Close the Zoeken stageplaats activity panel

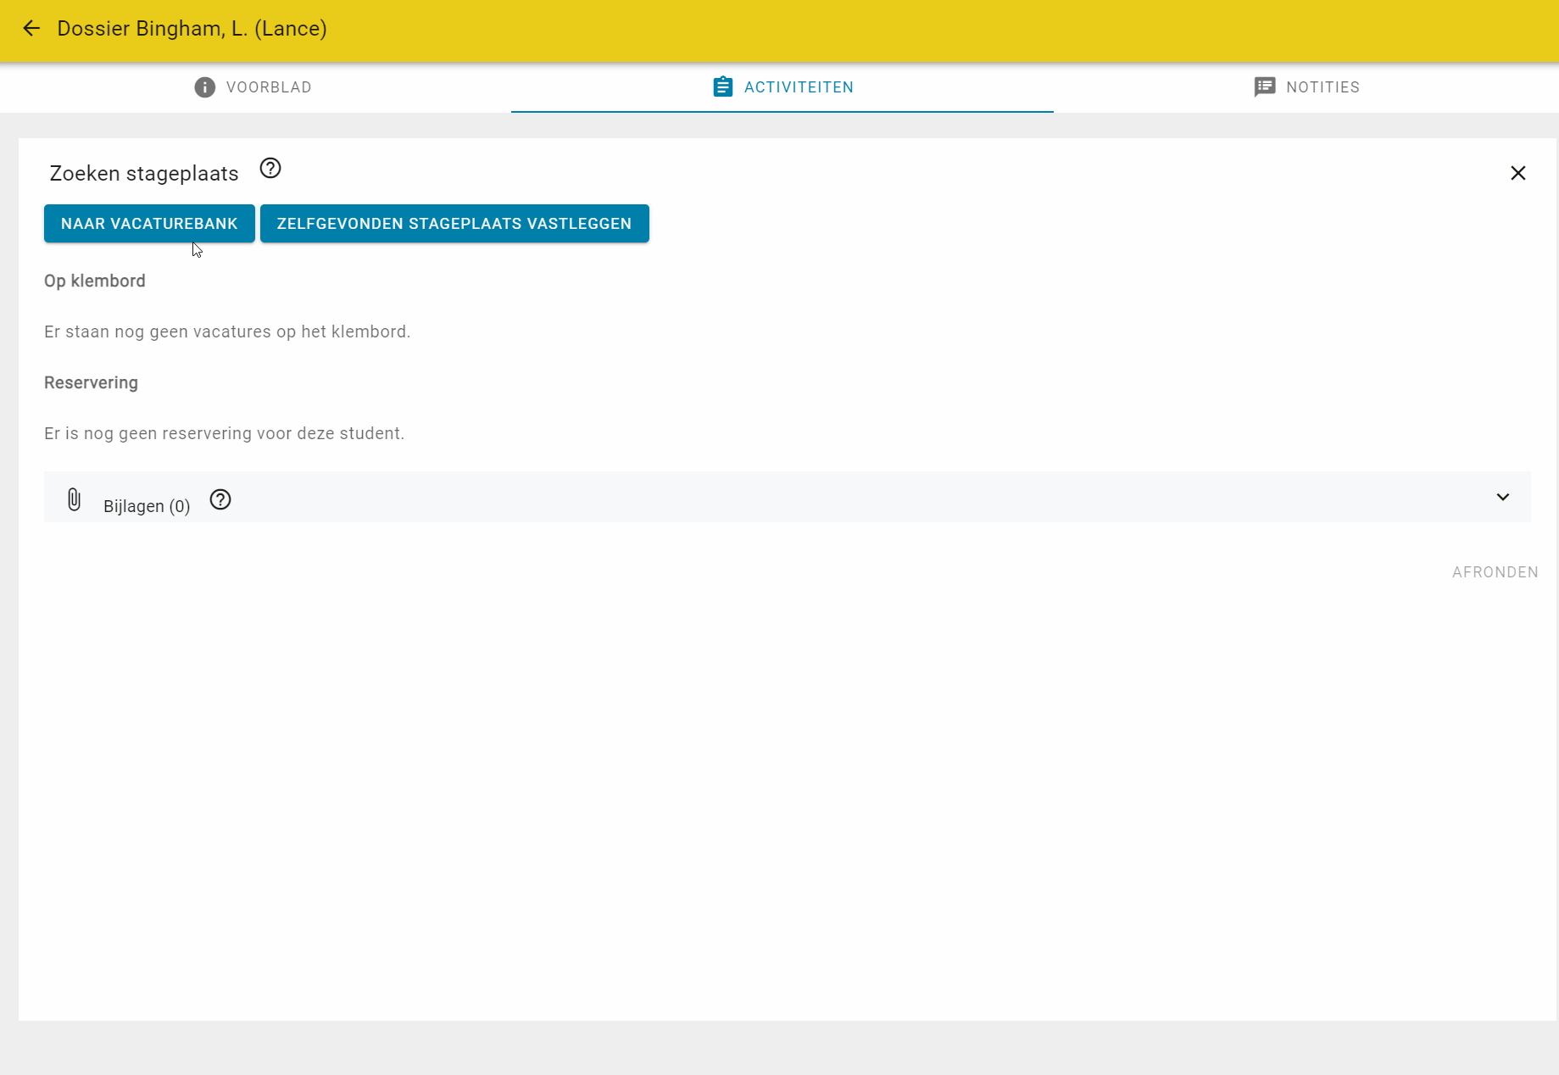click(x=1518, y=173)
